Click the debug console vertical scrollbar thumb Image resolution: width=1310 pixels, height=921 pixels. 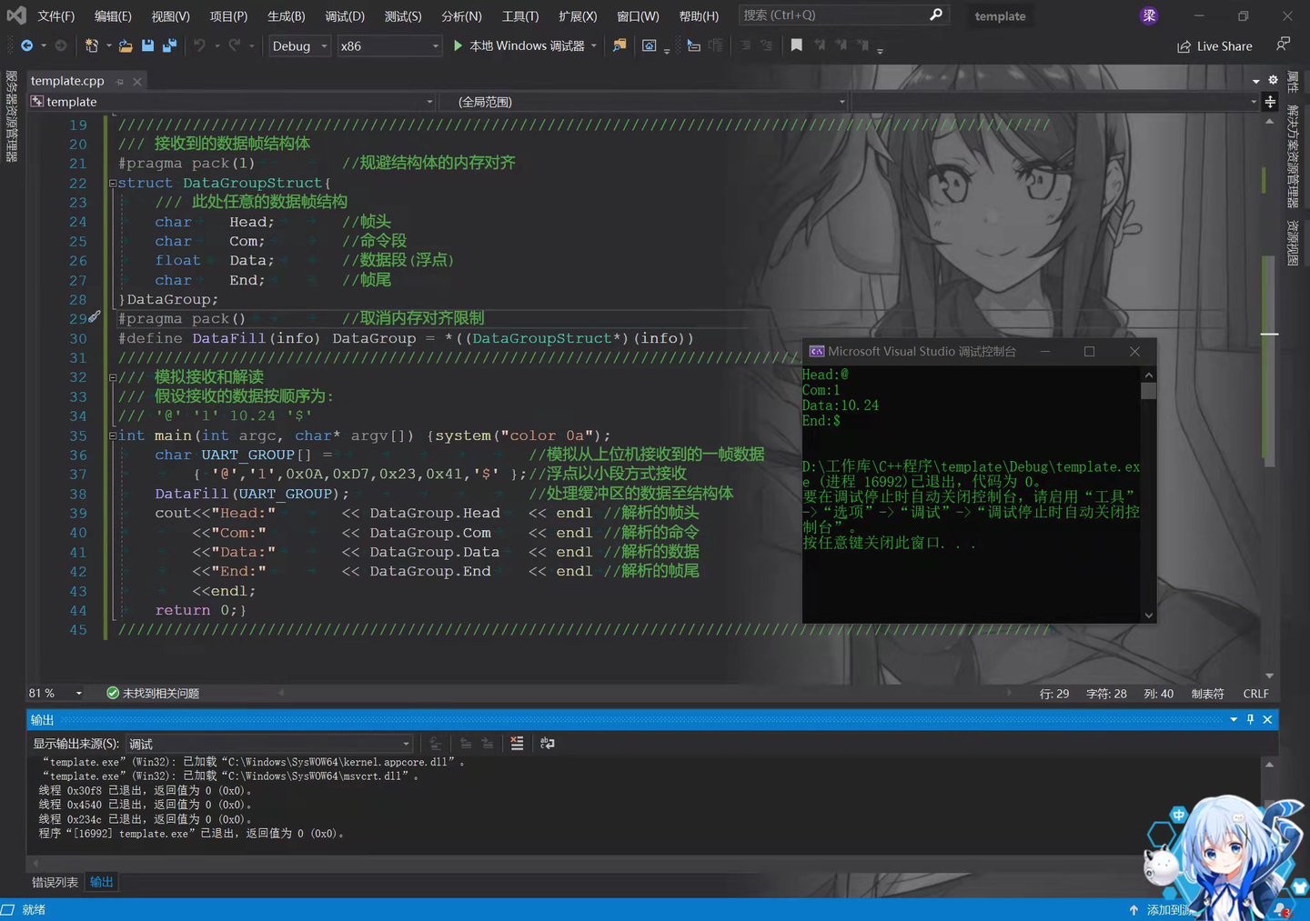coord(1148,391)
